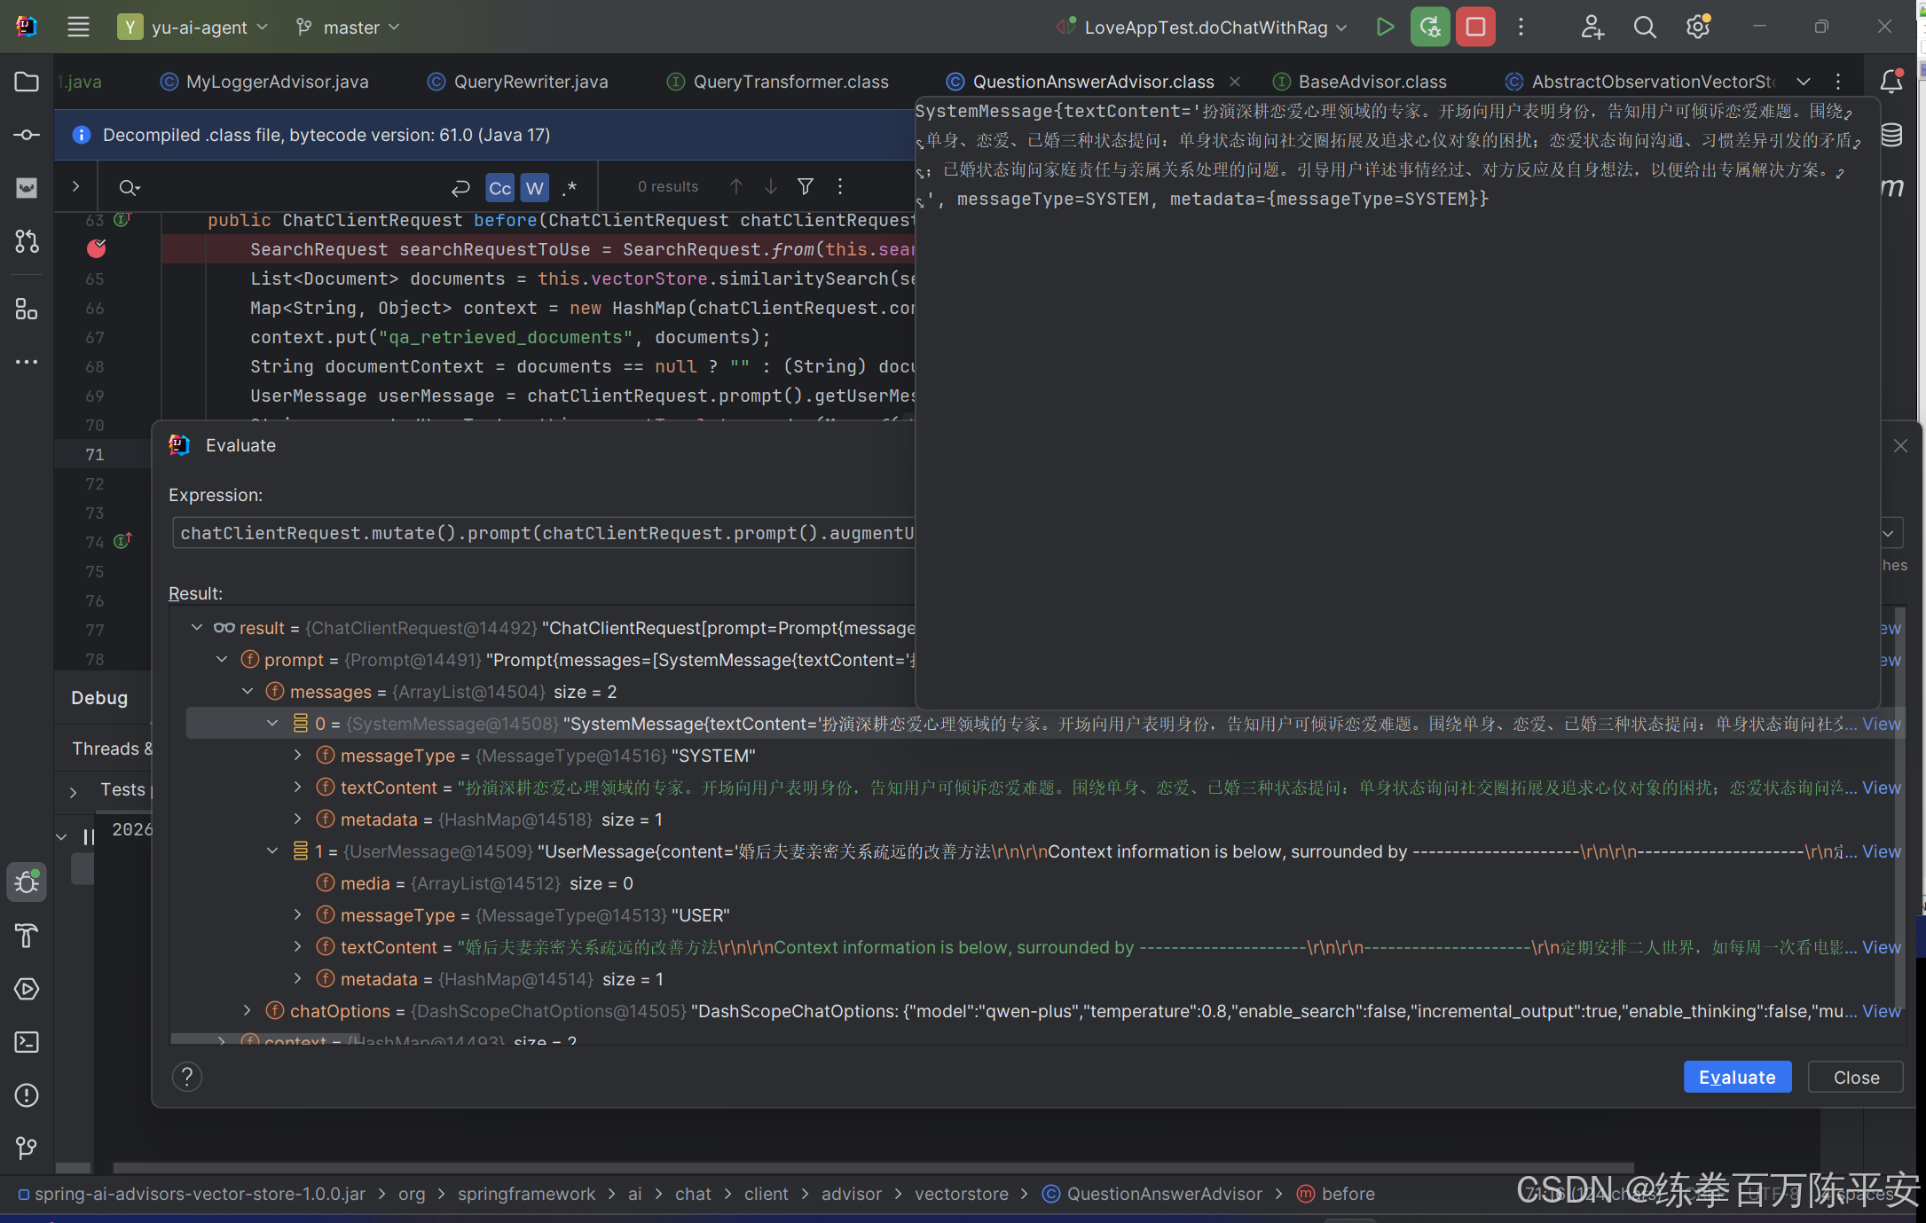Open the Debug tool window bug icon
The image size is (1926, 1223).
[x=27, y=882]
